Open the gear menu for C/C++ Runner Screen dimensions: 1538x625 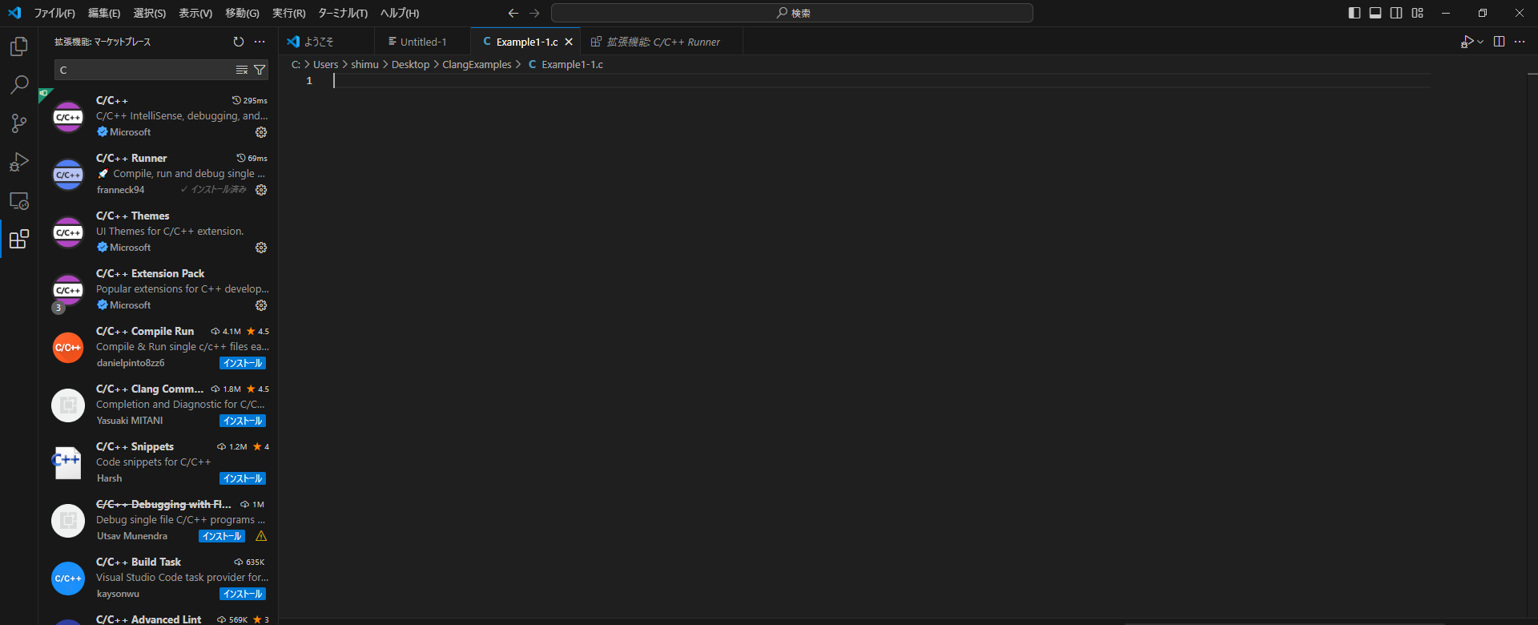(261, 190)
